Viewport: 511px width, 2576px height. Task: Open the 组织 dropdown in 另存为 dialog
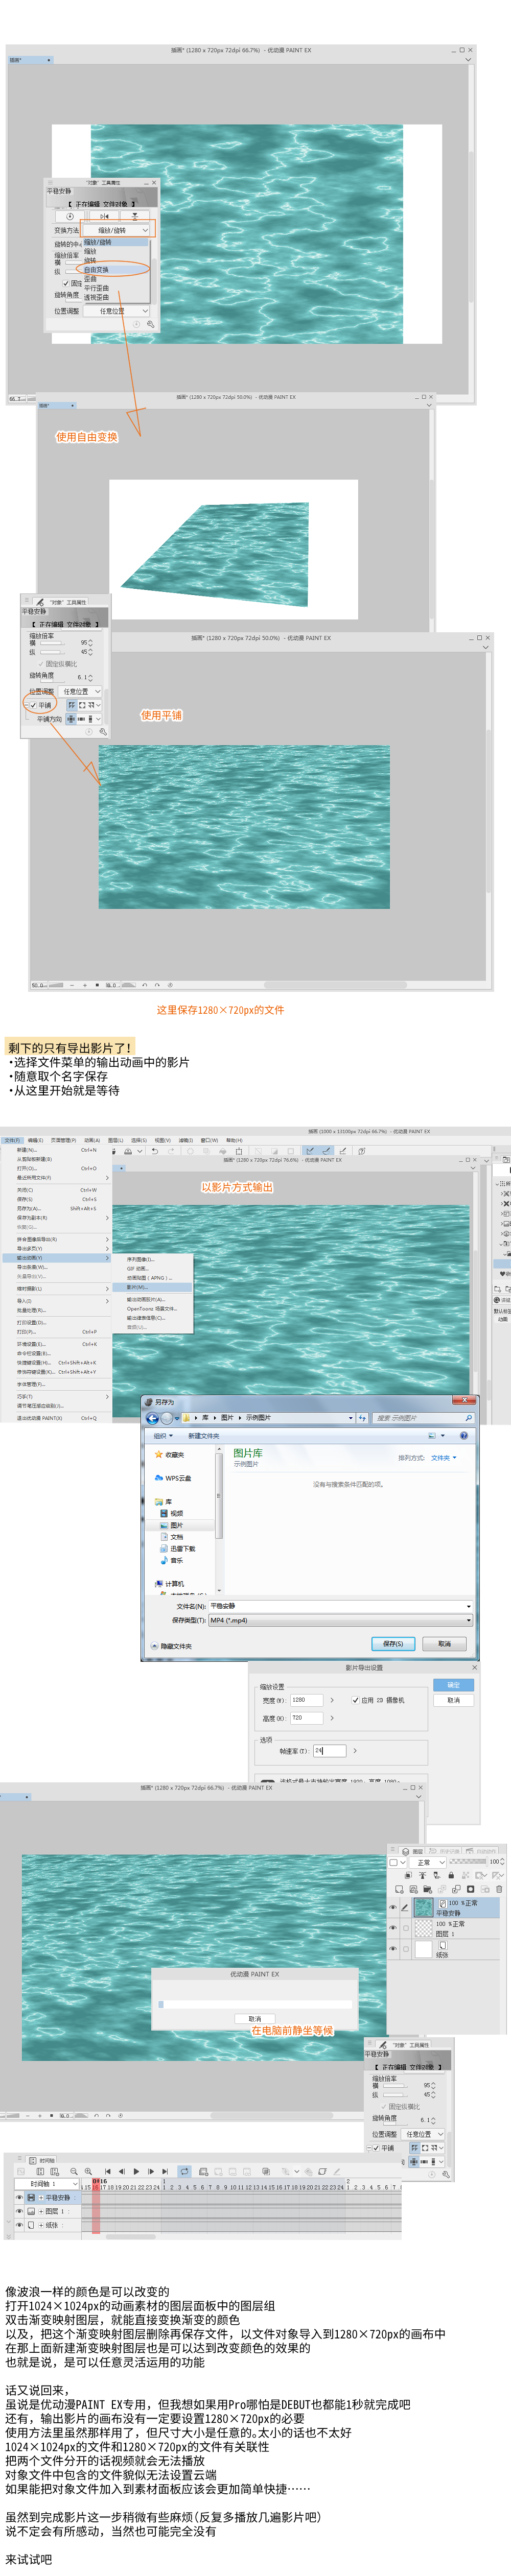coord(163,1435)
